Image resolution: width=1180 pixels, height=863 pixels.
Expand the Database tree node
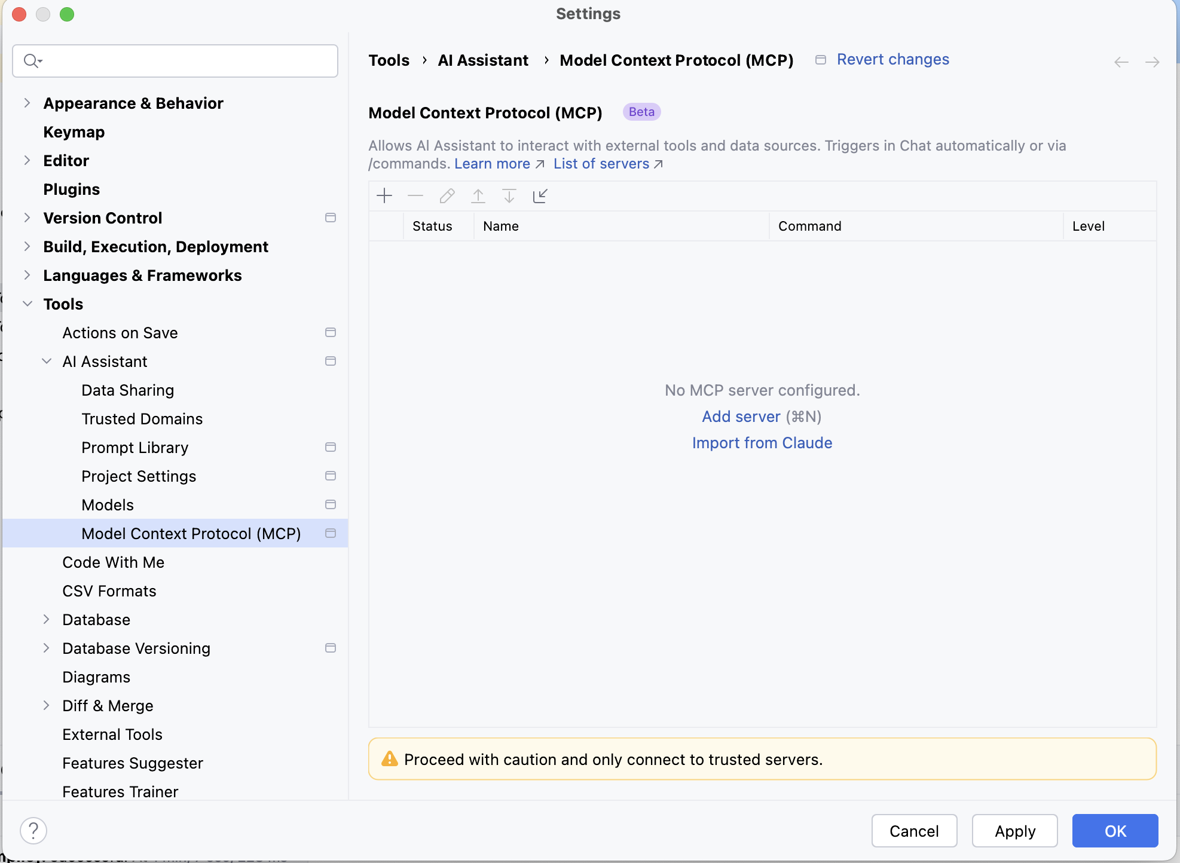(47, 619)
